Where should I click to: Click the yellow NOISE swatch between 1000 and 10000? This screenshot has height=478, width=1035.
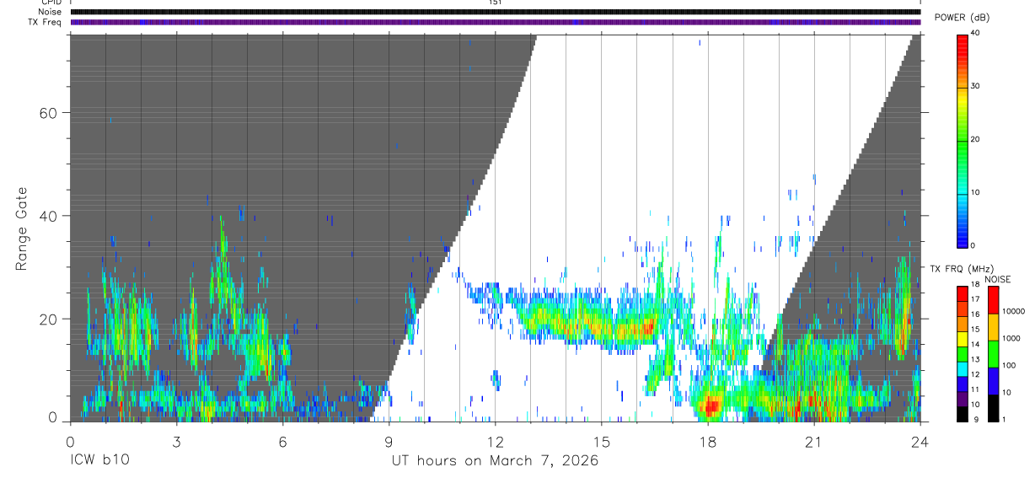click(x=993, y=327)
